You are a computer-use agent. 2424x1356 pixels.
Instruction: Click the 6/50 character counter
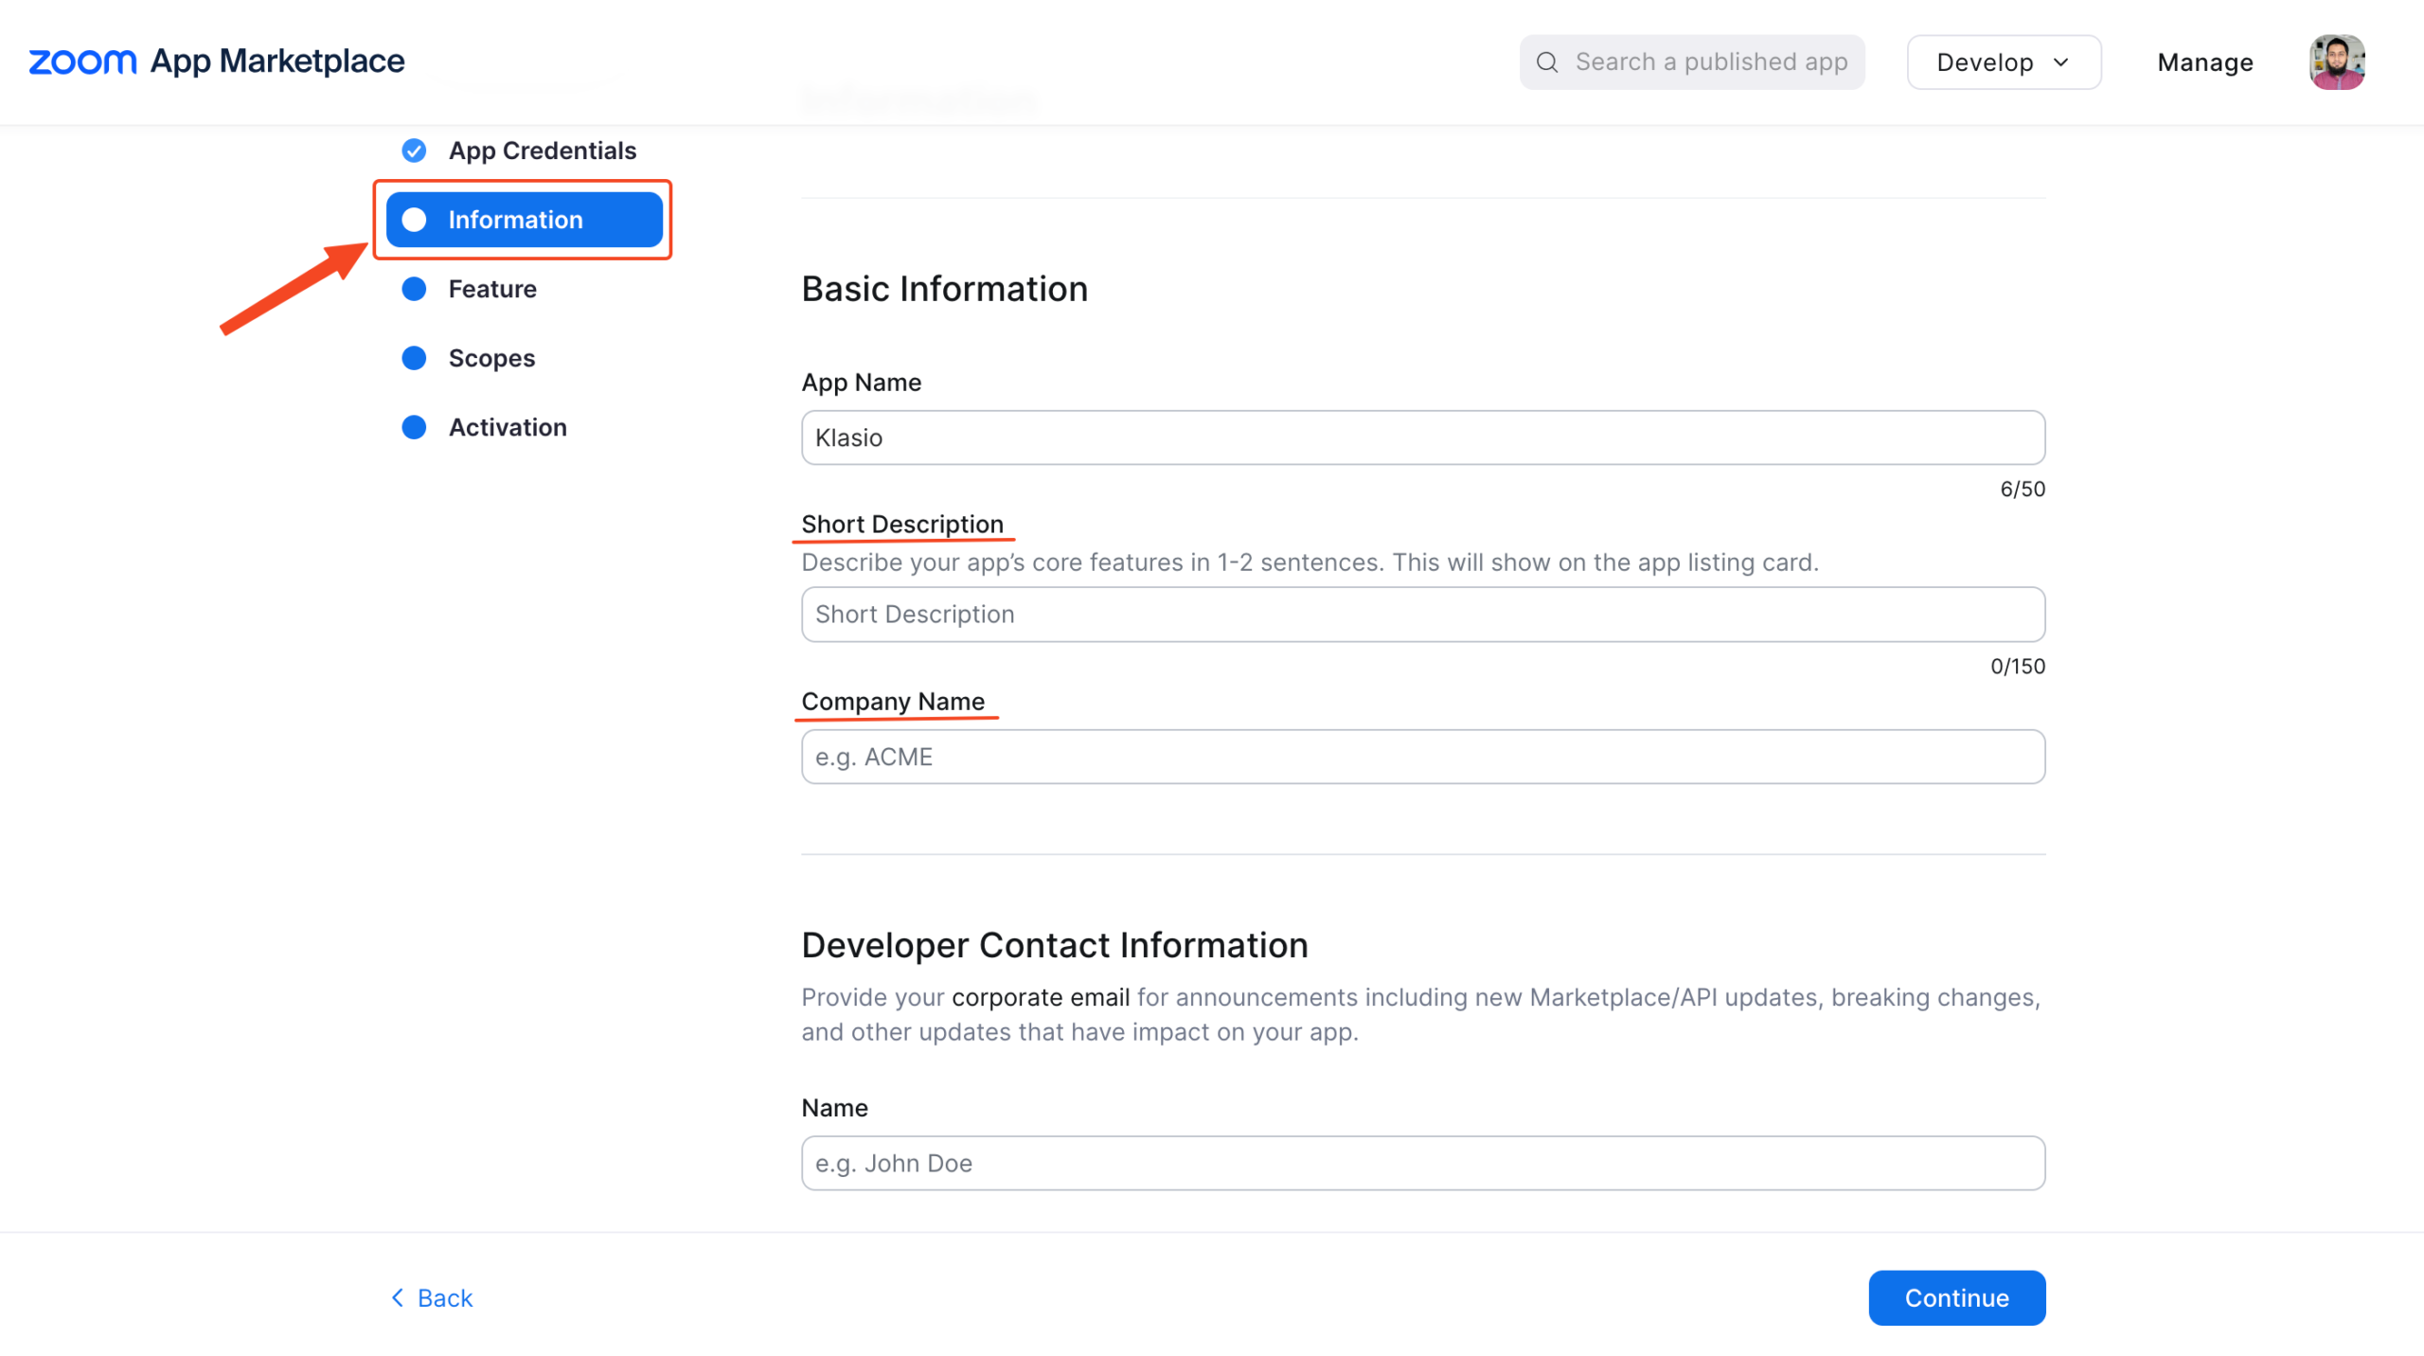pos(2022,489)
